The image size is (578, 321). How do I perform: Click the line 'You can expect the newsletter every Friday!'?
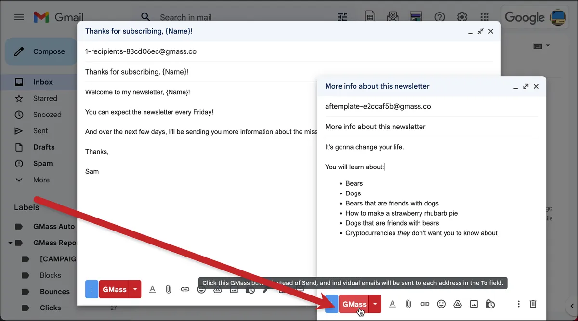coord(149,112)
